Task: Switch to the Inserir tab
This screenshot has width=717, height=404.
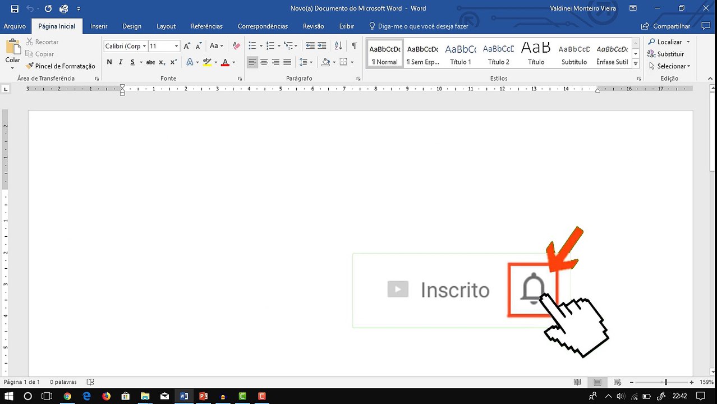Action: click(99, 26)
